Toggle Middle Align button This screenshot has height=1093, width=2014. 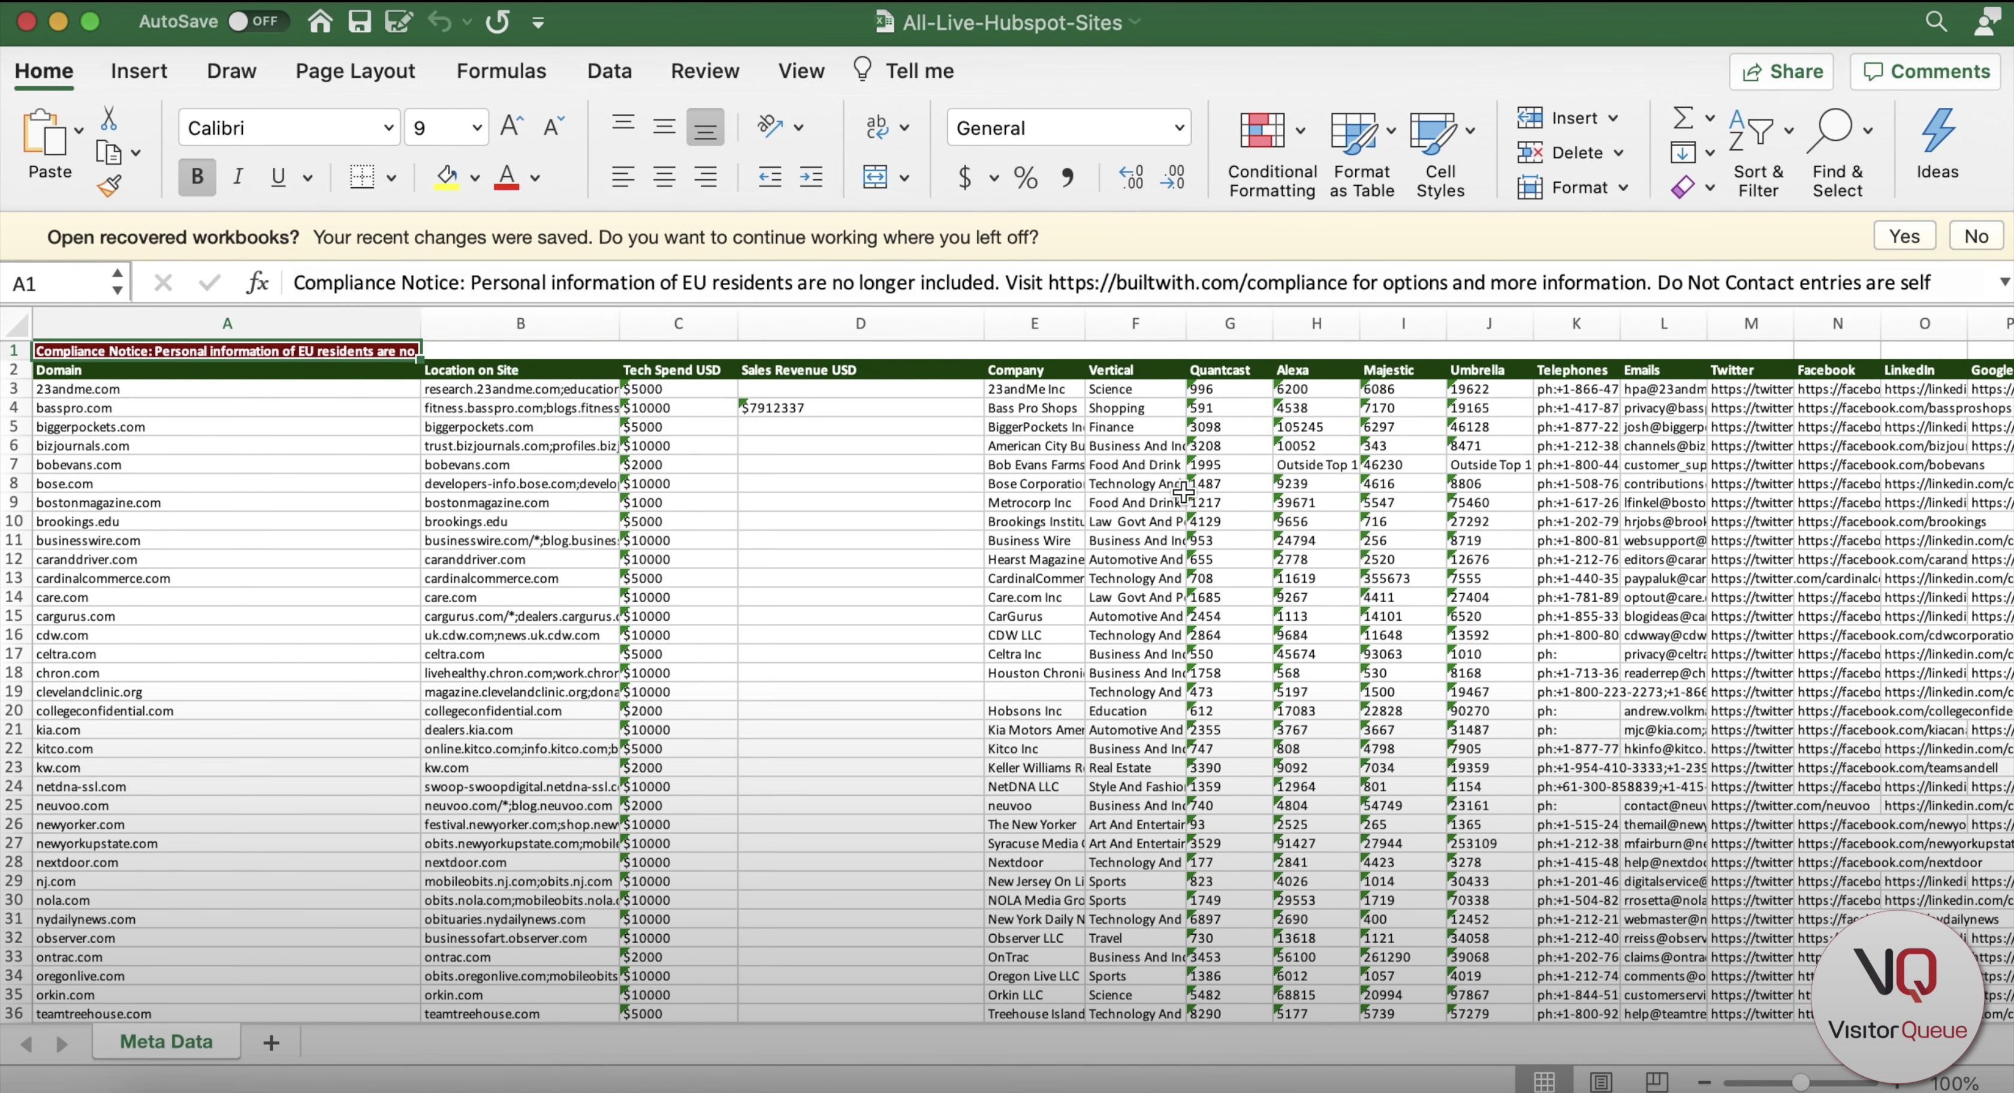click(665, 126)
